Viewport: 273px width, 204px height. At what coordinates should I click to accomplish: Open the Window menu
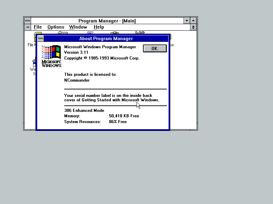pyautogui.click(x=78, y=27)
